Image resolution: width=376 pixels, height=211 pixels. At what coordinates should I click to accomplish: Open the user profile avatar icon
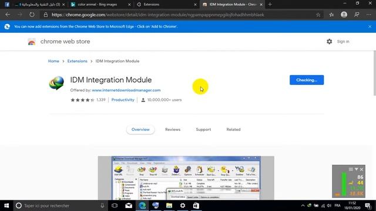(x=344, y=15)
